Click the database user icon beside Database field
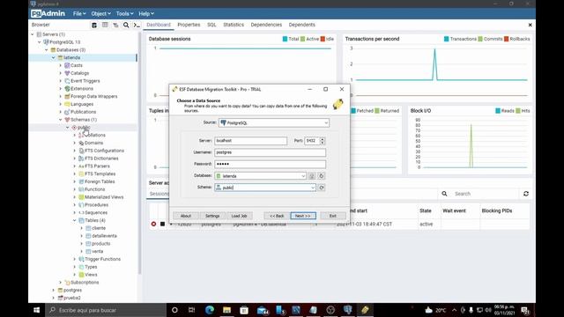The height and width of the screenshot is (317, 564). (x=312, y=176)
